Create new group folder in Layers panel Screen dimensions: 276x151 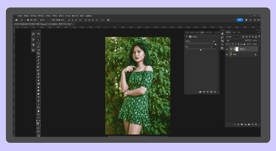(x=249, y=124)
